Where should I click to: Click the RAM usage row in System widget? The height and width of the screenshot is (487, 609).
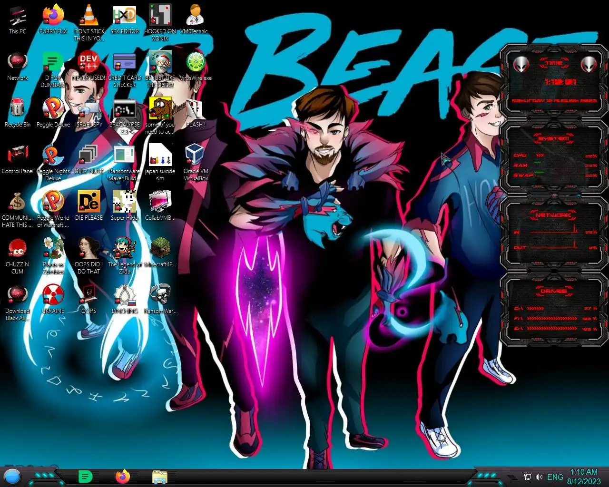click(555, 165)
